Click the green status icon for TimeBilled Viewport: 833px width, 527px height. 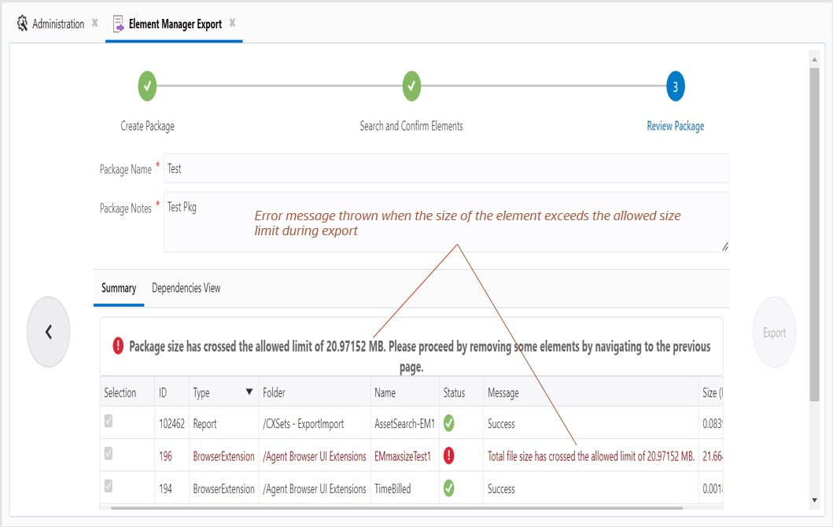click(x=449, y=488)
